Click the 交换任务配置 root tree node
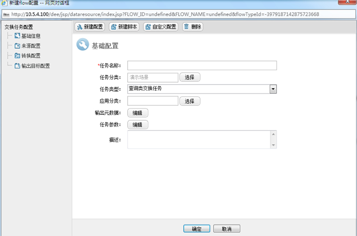The width and height of the screenshot is (357, 236). (x=19, y=27)
